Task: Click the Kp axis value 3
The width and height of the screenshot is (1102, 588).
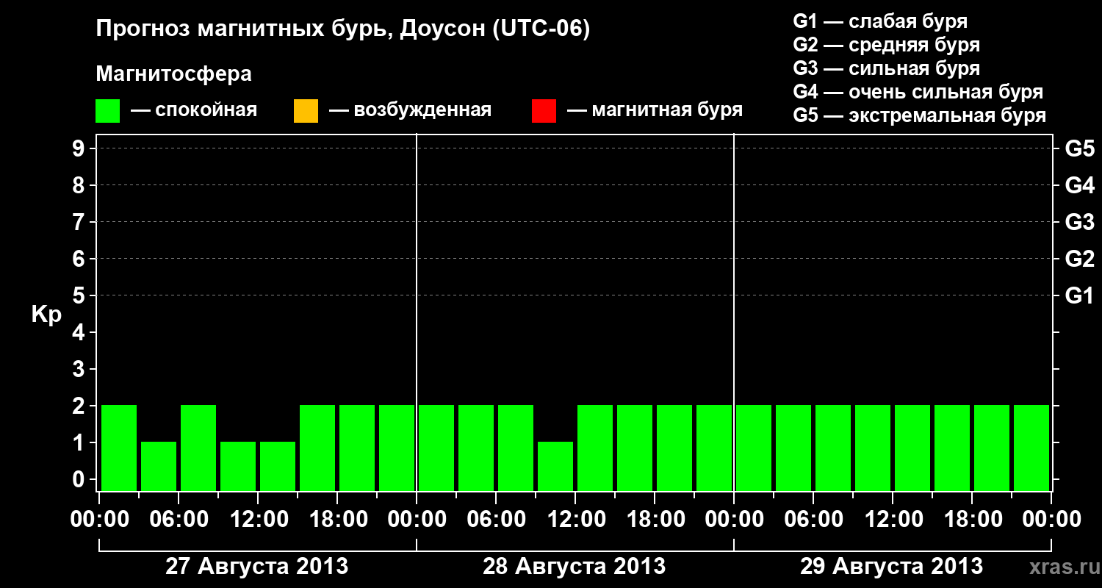Action: click(x=80, y=369)
